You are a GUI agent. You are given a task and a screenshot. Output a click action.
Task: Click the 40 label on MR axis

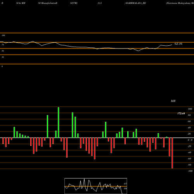tap(189, 128)
